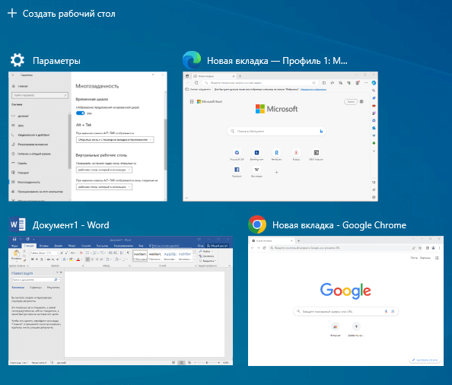Screen dimensions: 452x385
Task: Open a new tab with Edge's plus button
Action: [x=240, y=76]
